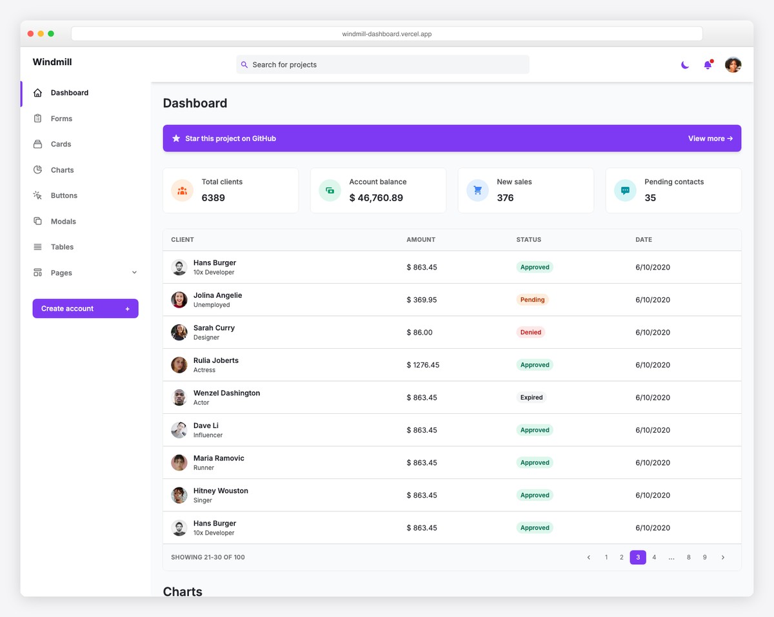Open notifications via the bell icon
Image resolution: width=774 pixels, height=617 pixels.
[x=708, y=64]
